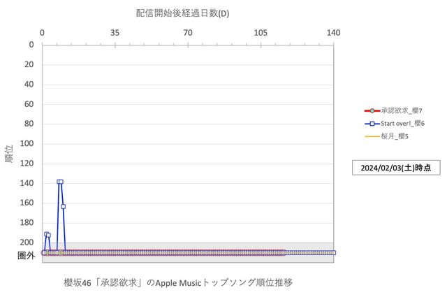Click the leftmost blue marker at the 138 peak
Image resolution: width=447 pixels, height=297 pixels.
click(x=59, y=182)
